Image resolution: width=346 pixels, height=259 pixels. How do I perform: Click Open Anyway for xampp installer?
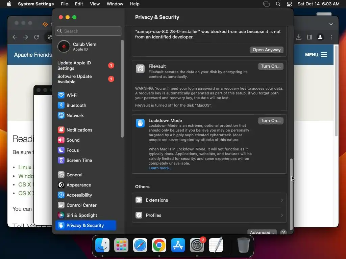coord(267,50)
